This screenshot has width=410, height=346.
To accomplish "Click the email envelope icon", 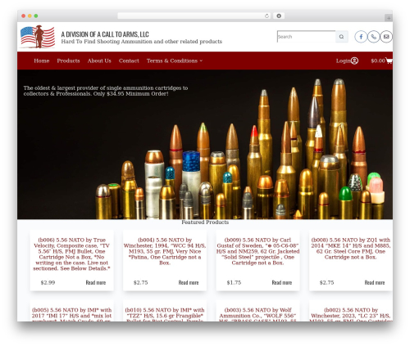I will (386, 37).
